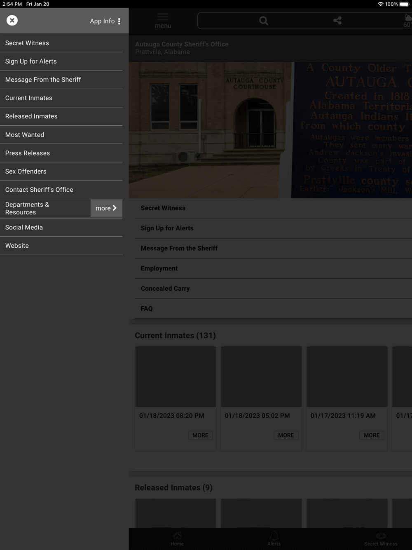412x550 pixels.
Task: Open inmate photo dated 01/18/2023 05:02 PM
Action: click(261, 377)
